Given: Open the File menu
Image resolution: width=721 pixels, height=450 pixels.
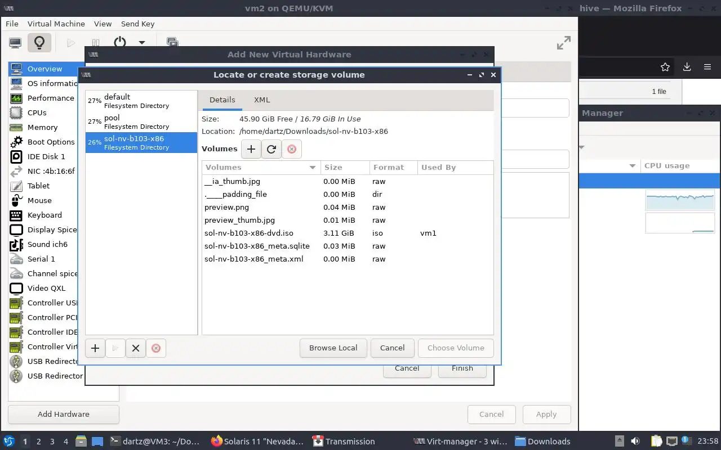Looking at the screenshot, I should (x=12, y=24).
